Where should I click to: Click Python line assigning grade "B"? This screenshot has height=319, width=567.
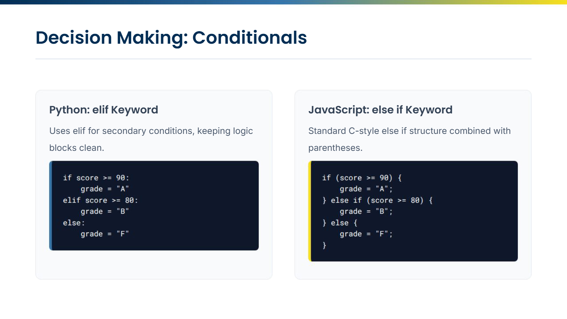coord(105,211)
